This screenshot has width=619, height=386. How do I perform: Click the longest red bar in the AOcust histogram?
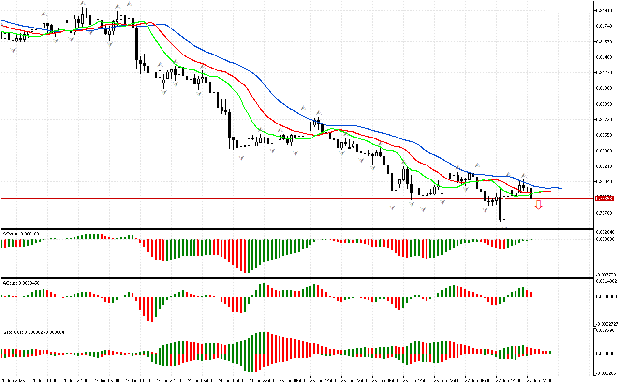click(245, 256)
